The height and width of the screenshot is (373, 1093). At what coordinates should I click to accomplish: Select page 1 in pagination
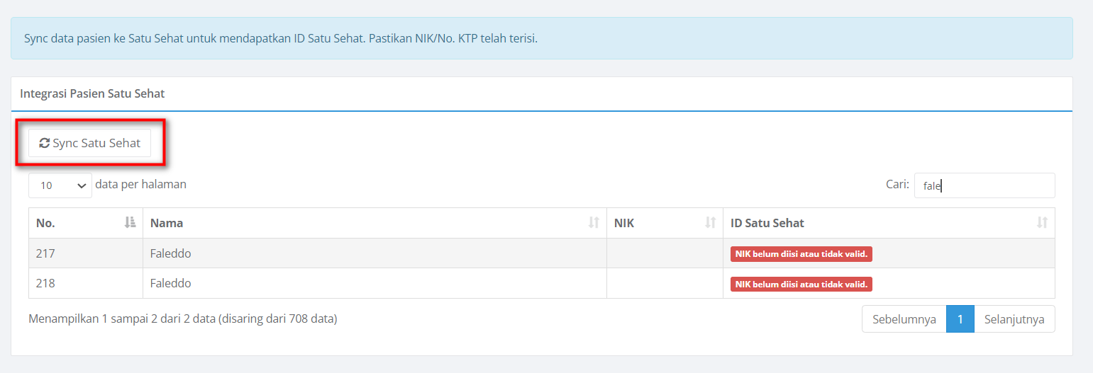960,319
